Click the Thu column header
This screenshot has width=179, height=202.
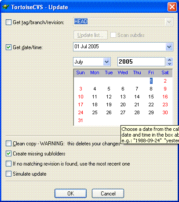pyautogui.click(x=137, y=72)
